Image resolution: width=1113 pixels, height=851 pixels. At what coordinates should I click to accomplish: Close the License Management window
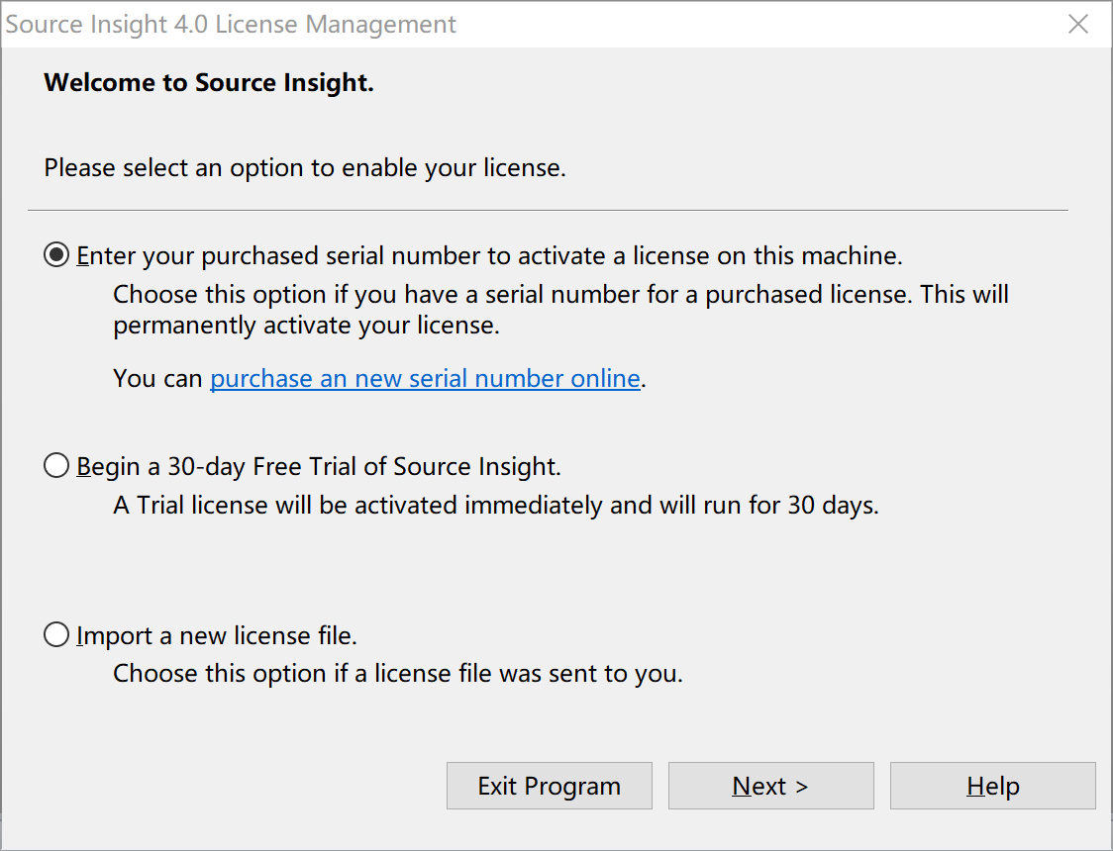point(1078,25)
